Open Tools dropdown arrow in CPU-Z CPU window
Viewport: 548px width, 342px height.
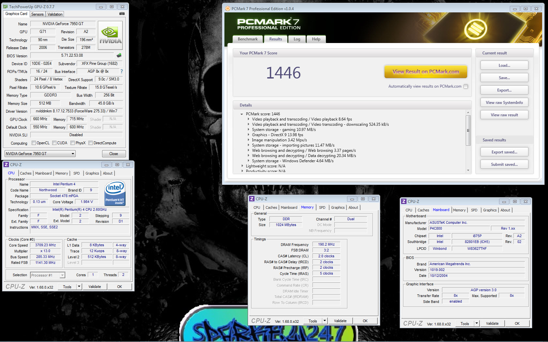(79, 287)
